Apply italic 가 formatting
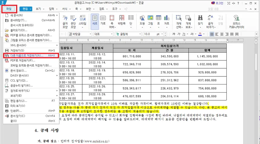This screenshot has width=260, height=144. [x=179, y=34]
